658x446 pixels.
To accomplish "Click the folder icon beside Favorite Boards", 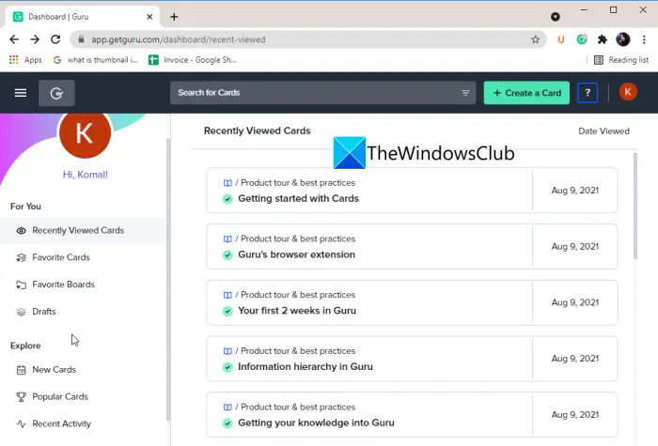I will click(x=21, y=285).
